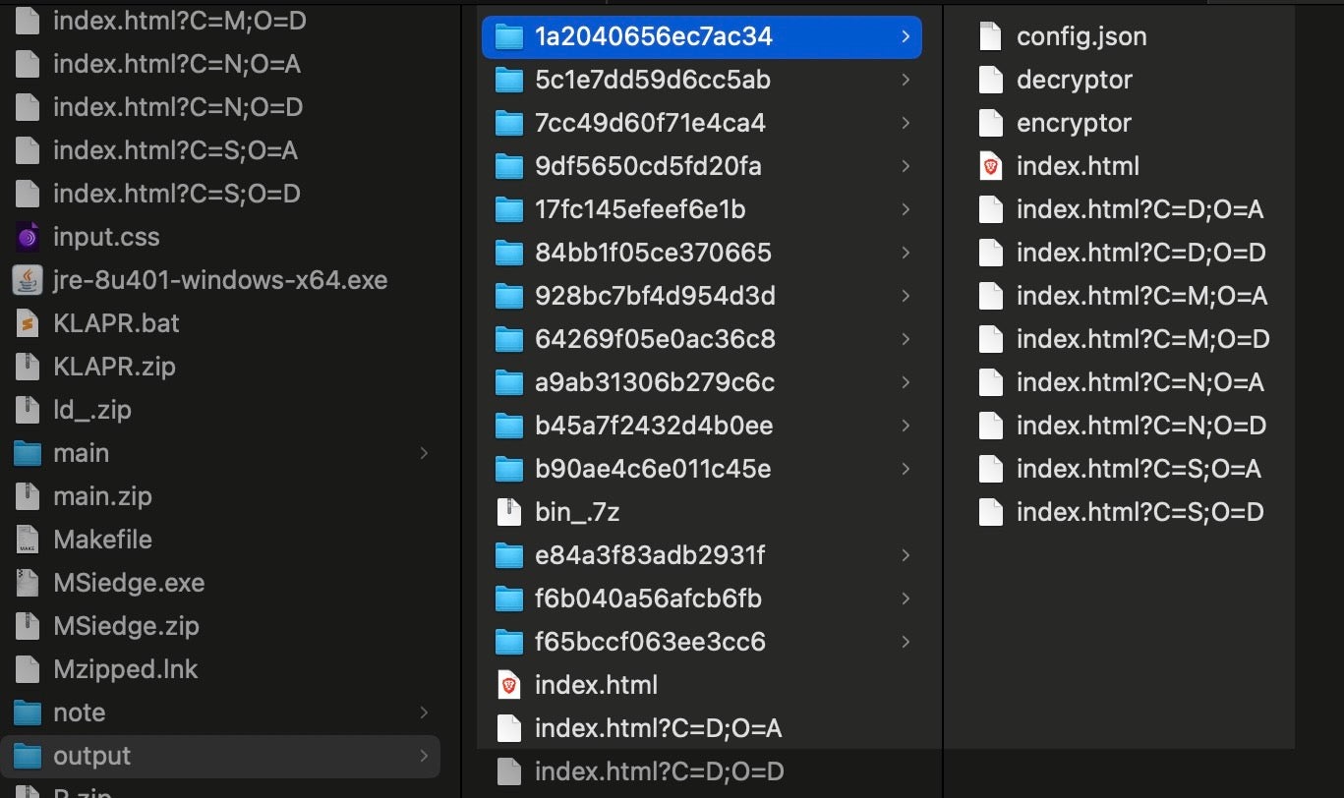The image size is (1344, 798).
Task: Click the archive icon of bin_.7z
Action: 508,512
